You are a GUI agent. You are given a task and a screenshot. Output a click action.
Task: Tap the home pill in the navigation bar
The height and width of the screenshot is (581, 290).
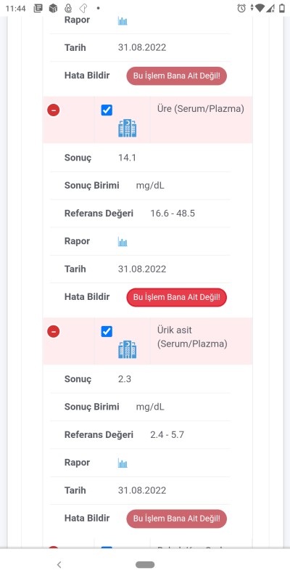click(145, 565)
